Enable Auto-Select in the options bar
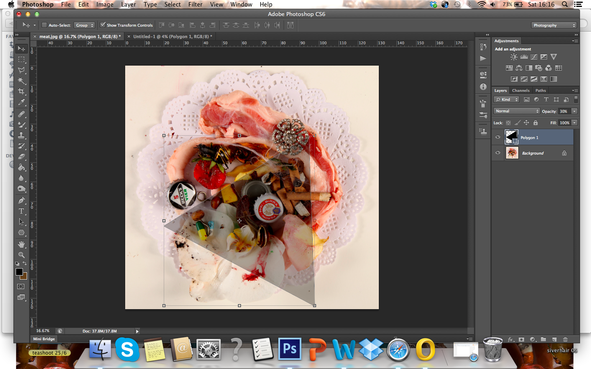 (x=44, y=25)
